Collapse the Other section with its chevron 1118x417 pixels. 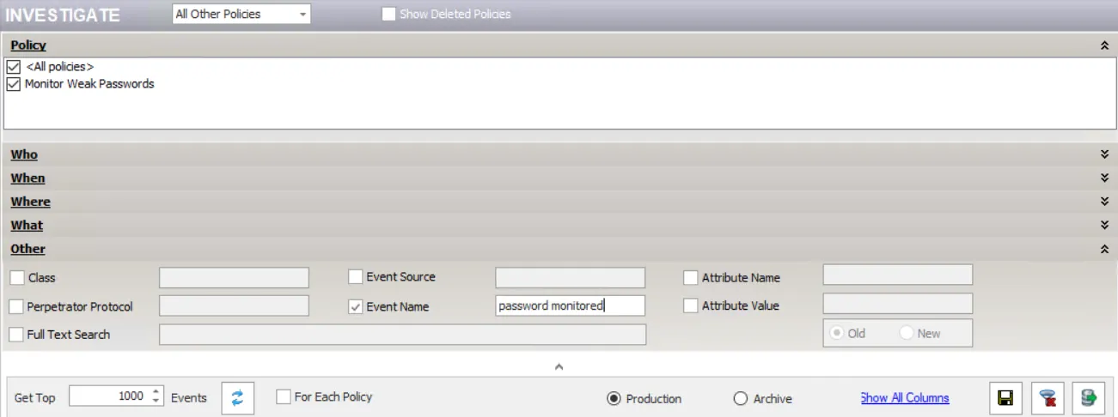click(x=1104, y=249)
